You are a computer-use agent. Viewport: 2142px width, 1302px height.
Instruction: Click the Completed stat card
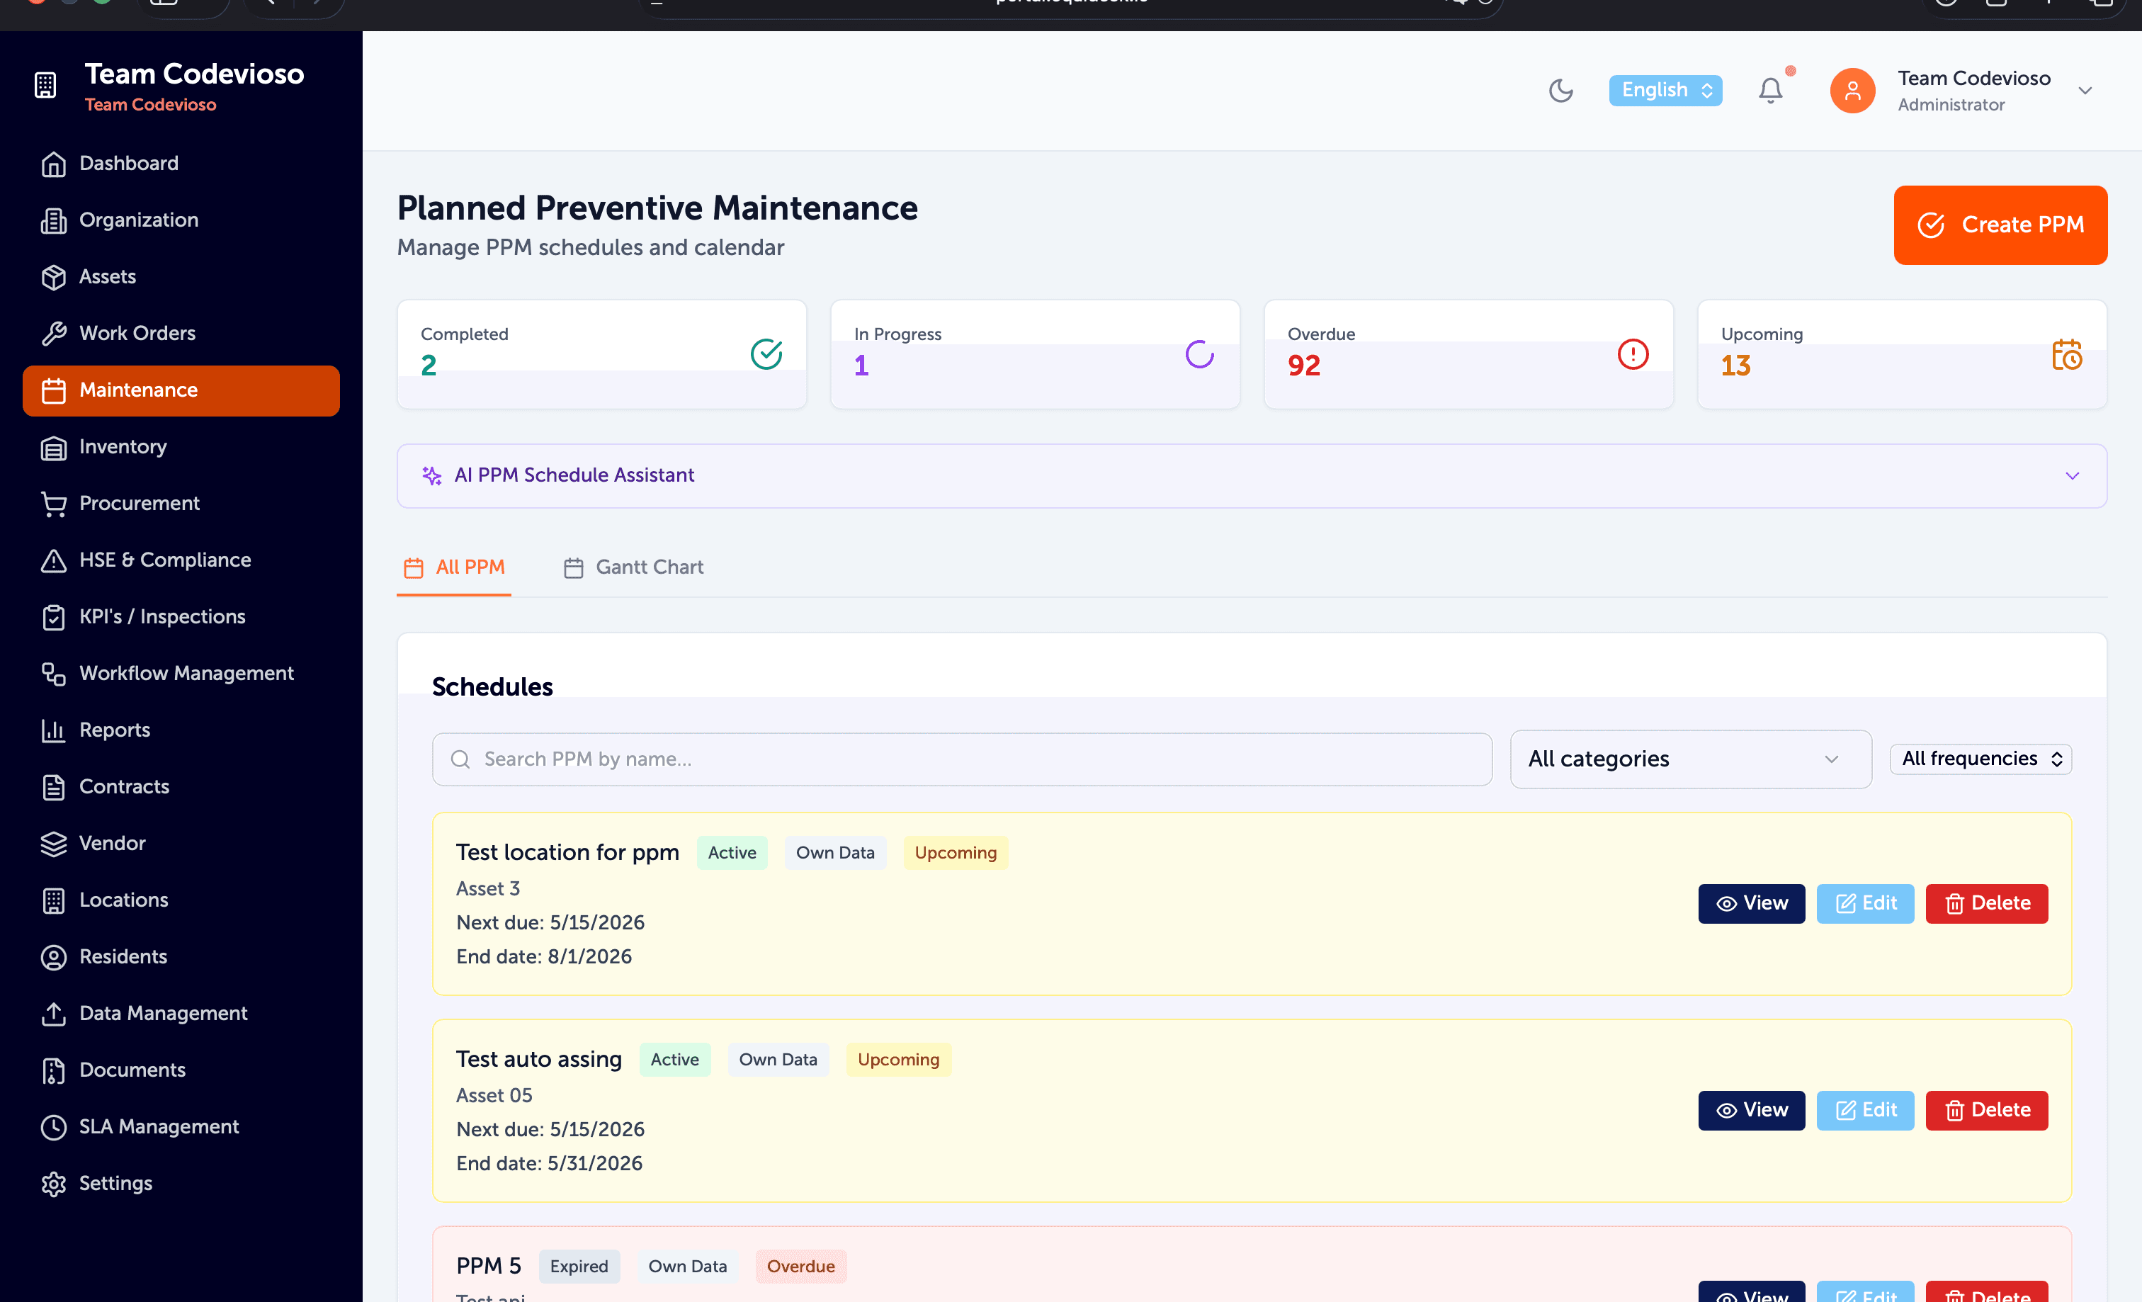pos(601,353)
